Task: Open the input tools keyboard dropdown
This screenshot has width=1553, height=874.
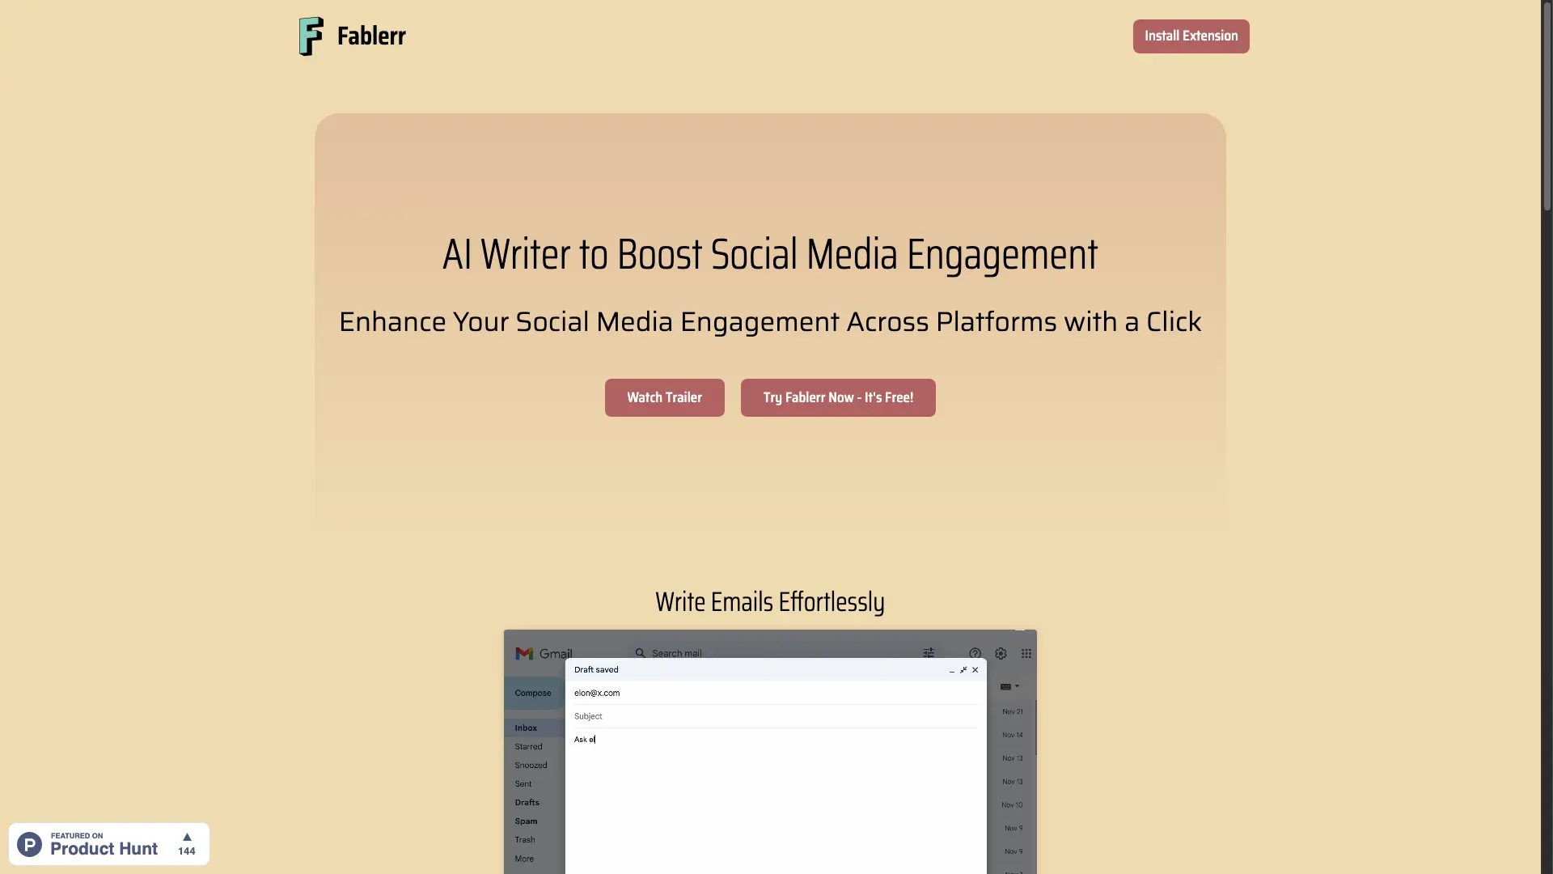Action: pos(1009,686)
